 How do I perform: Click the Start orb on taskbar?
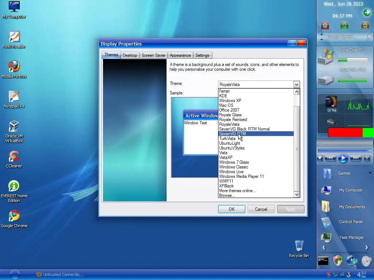[x=14, y=275]
